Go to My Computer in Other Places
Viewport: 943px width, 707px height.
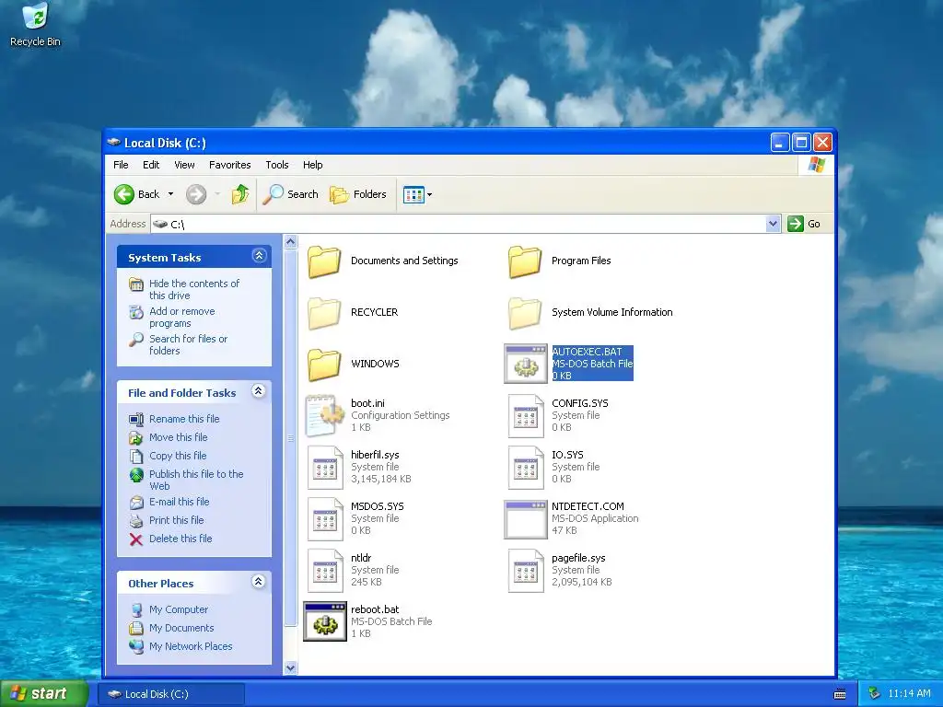179,609
